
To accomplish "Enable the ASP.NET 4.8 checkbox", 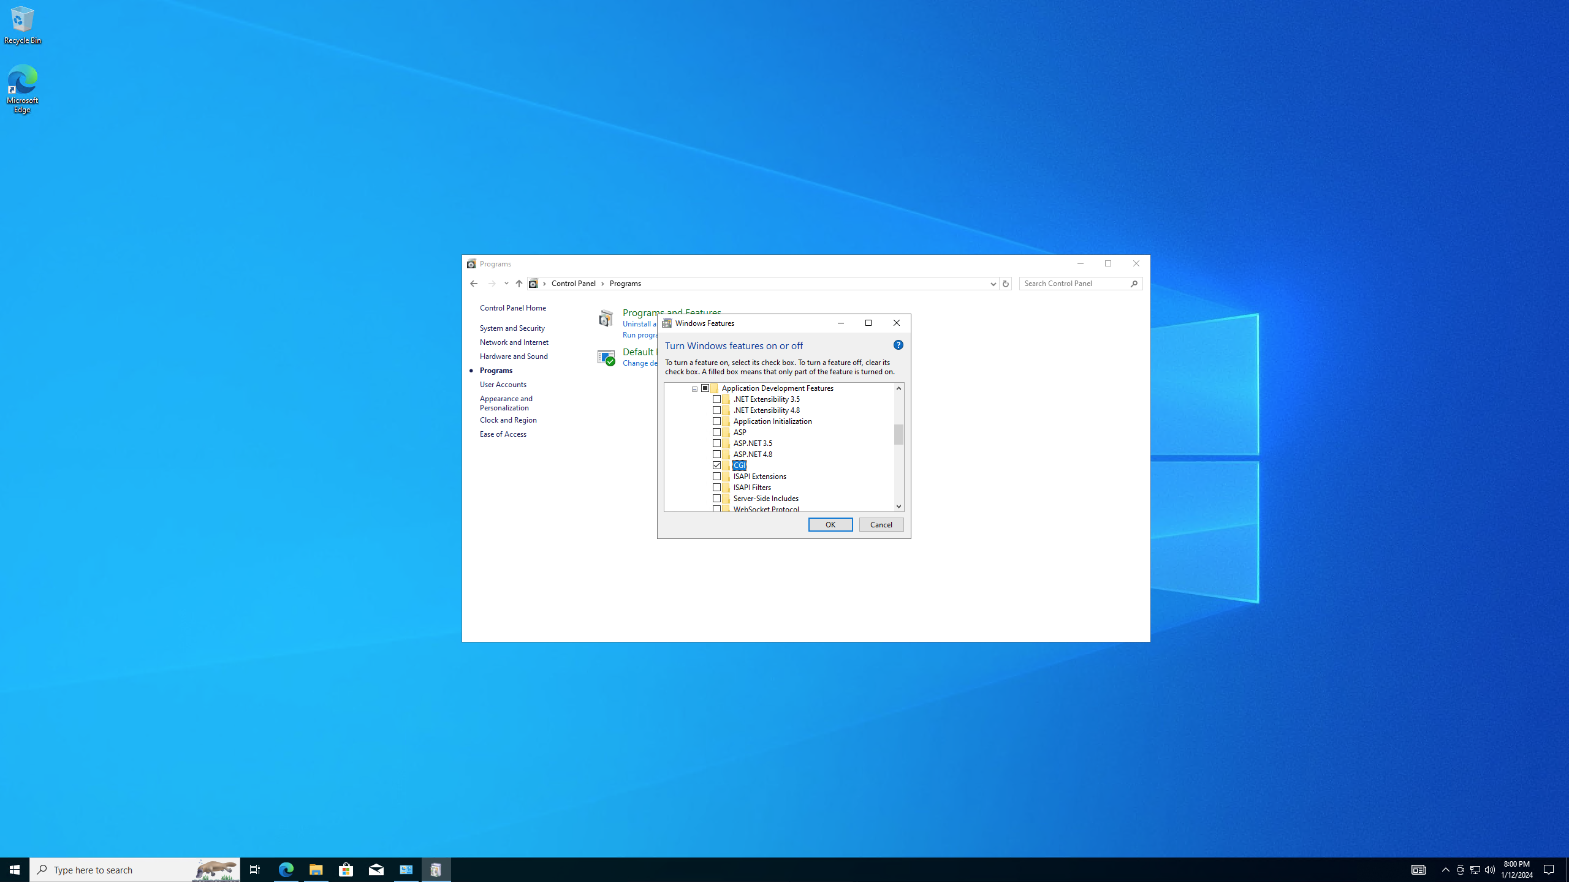I will coord(716,454).
